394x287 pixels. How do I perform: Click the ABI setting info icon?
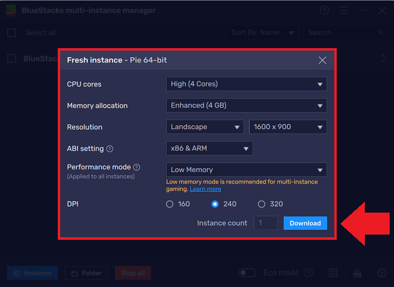pyautogui.click(x=110, y=149)
